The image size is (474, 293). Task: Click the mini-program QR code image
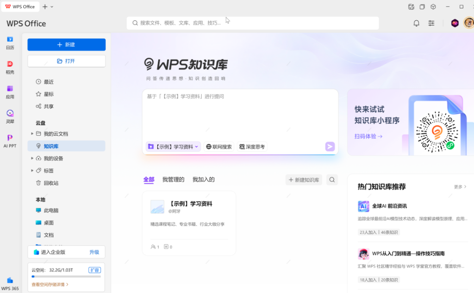(x=437, y=132)
